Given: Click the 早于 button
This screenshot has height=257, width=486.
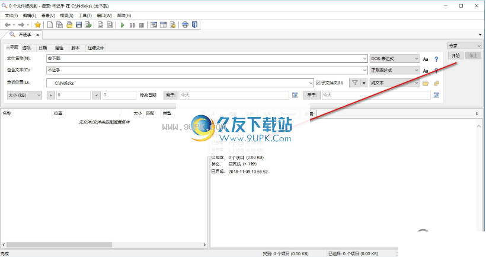Looking at the screenshot, I should pos(312,95).
